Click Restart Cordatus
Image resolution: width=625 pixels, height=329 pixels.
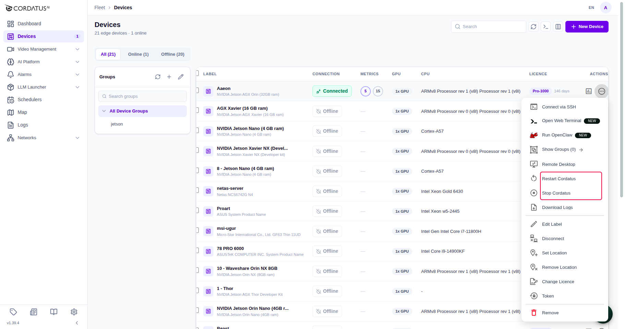(x=565, y=179)
